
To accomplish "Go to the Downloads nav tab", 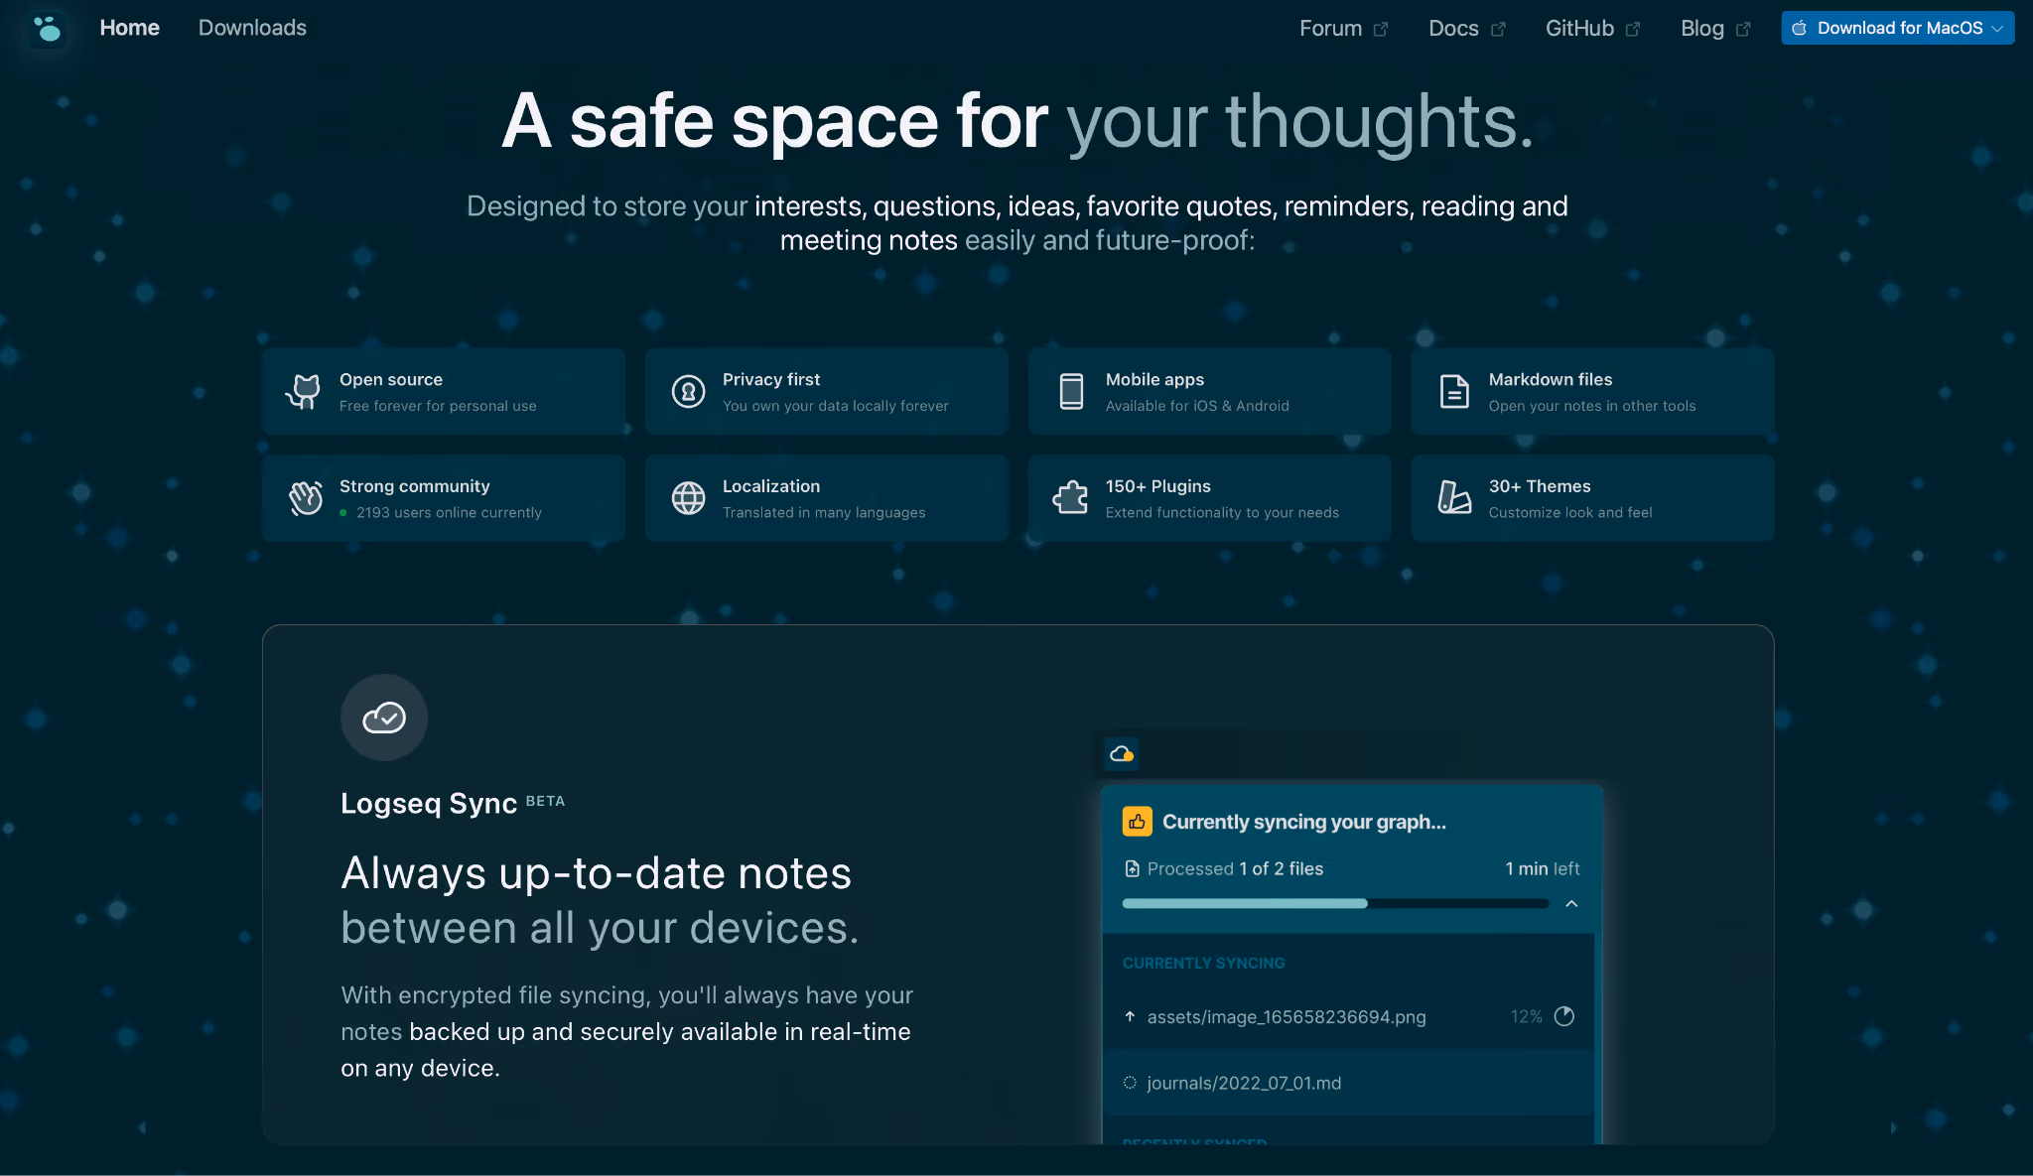I will (x=252, y=28).
